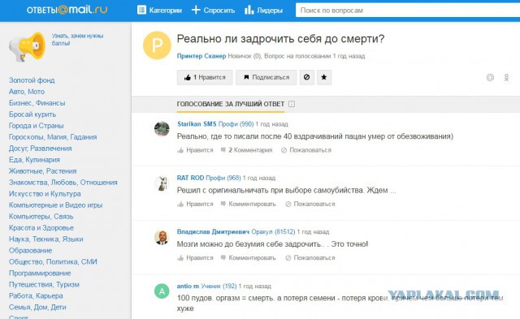Open Starikan SMS avatar
This screenshot has width=520, height=319.
click(x=162, y=129)
